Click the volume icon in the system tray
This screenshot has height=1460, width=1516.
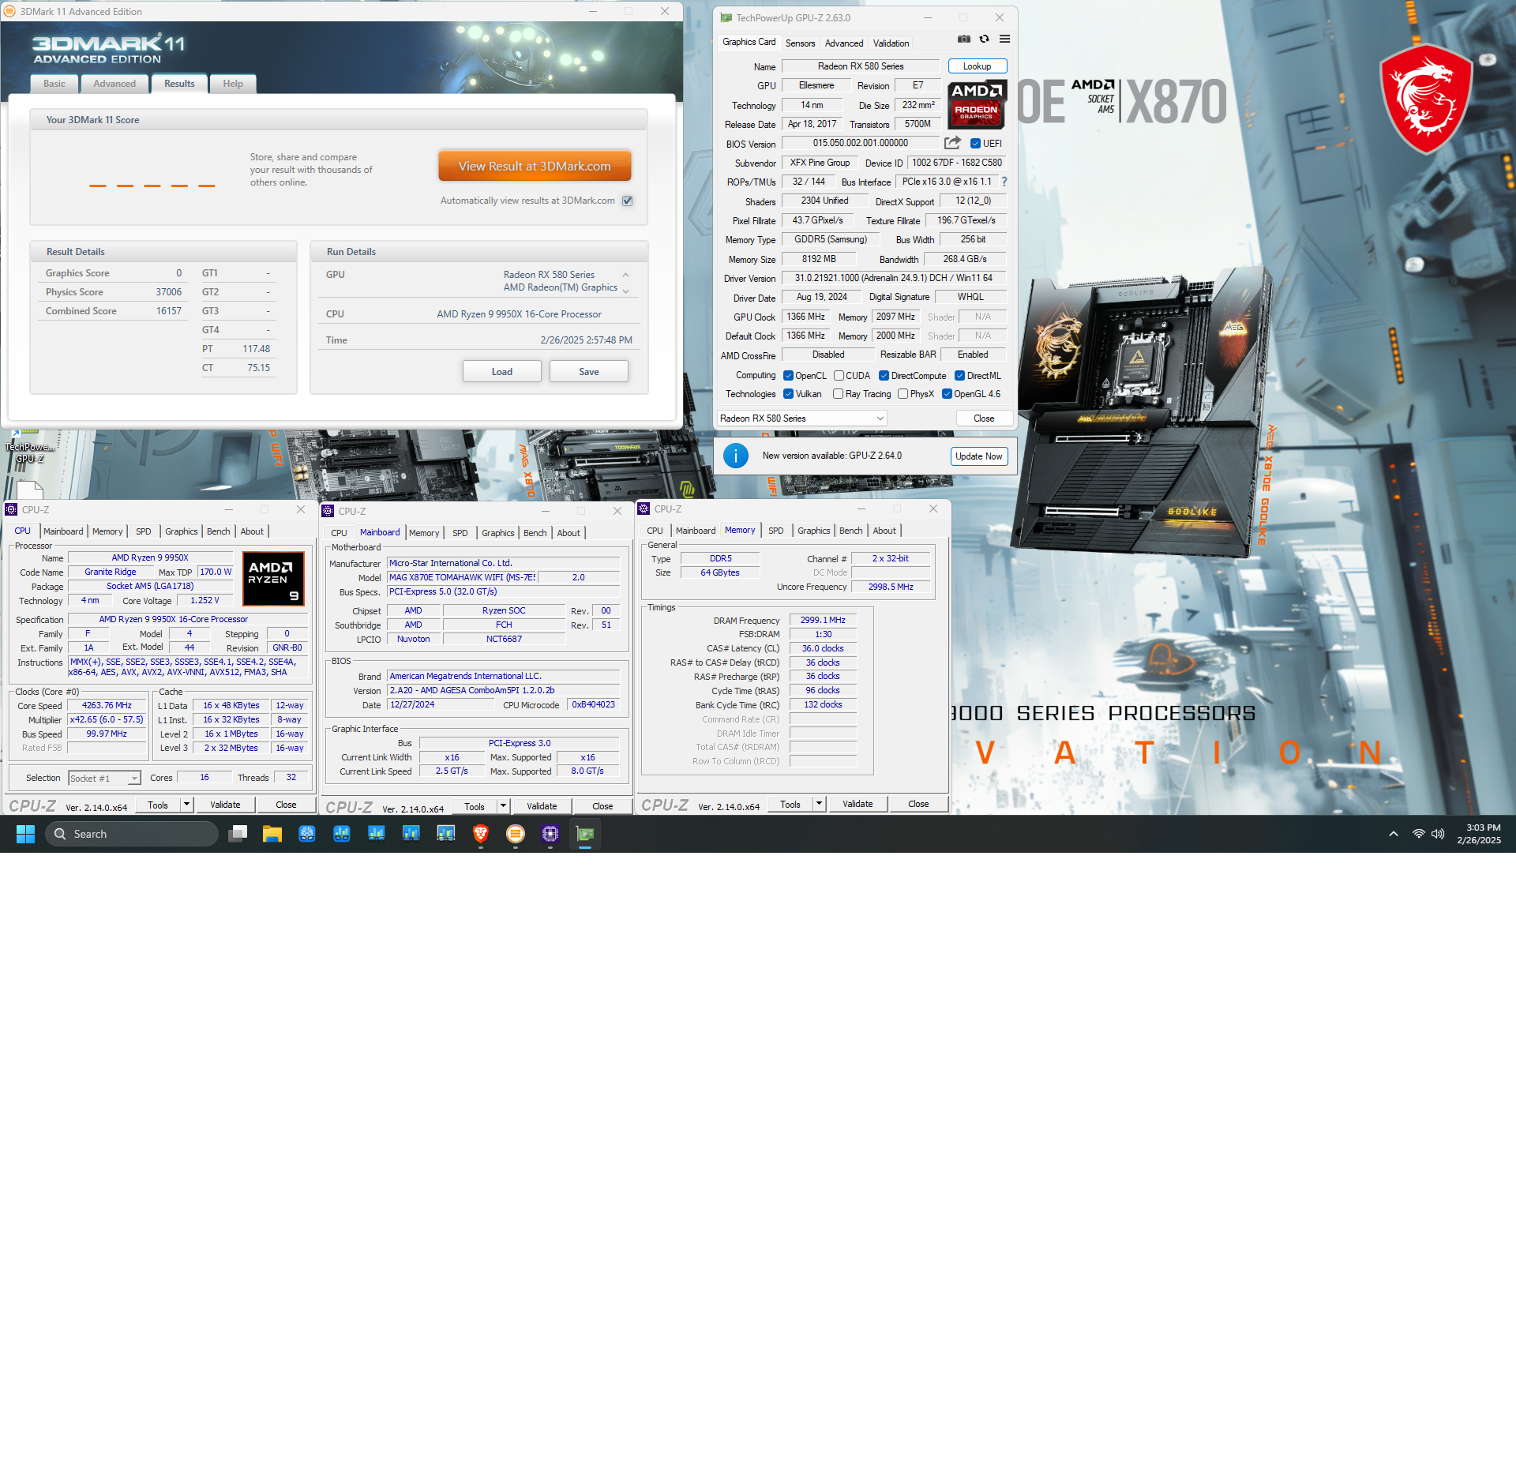click(1438, 834)
